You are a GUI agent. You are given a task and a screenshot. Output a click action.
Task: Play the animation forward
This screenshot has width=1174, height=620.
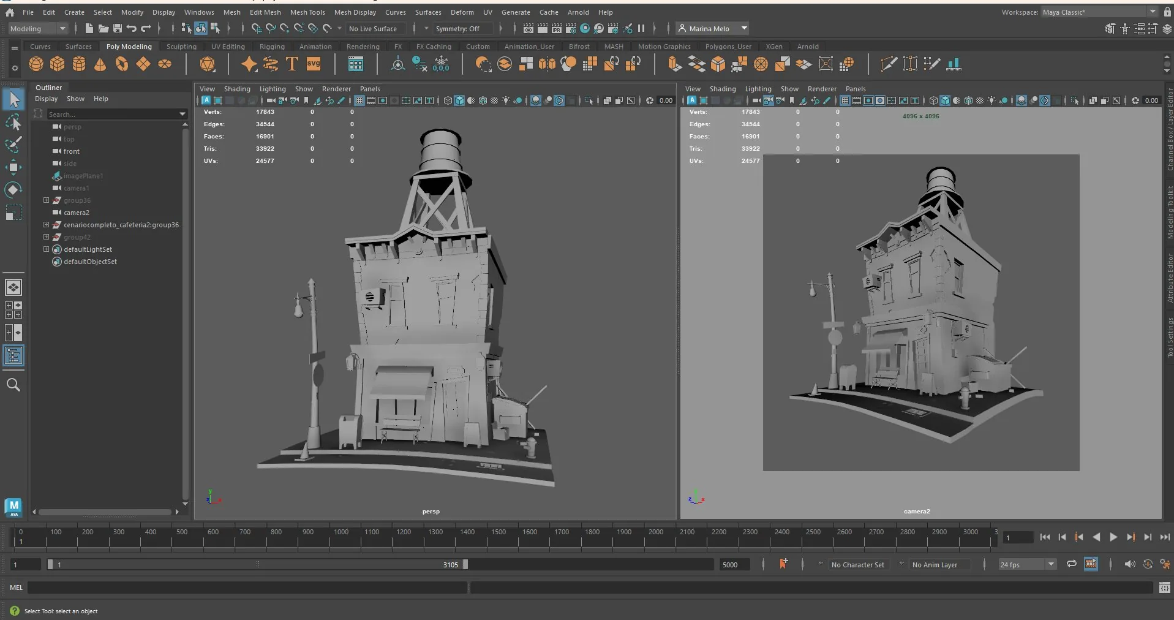pos(1113,537)
